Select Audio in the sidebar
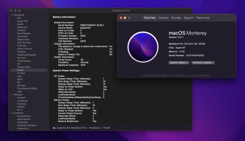Screen dimensions: 245x141 coord(20,24)
